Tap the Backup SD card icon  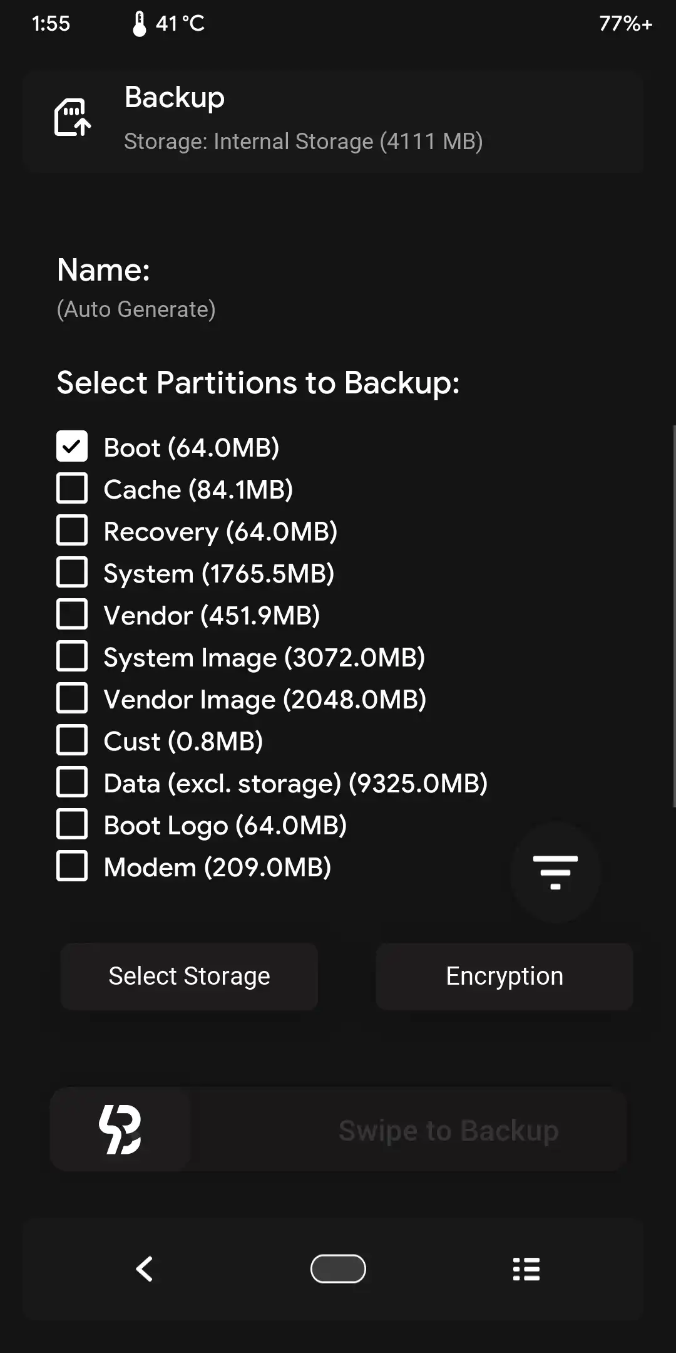[73, 117]
